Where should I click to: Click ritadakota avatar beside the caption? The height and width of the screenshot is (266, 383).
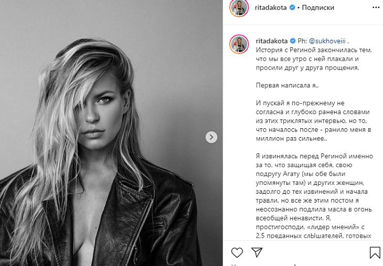(x=239, y=44)
